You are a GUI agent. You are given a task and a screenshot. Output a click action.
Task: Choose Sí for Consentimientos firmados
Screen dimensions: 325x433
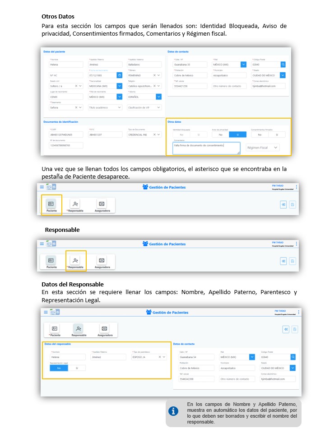tap(277, 134)
